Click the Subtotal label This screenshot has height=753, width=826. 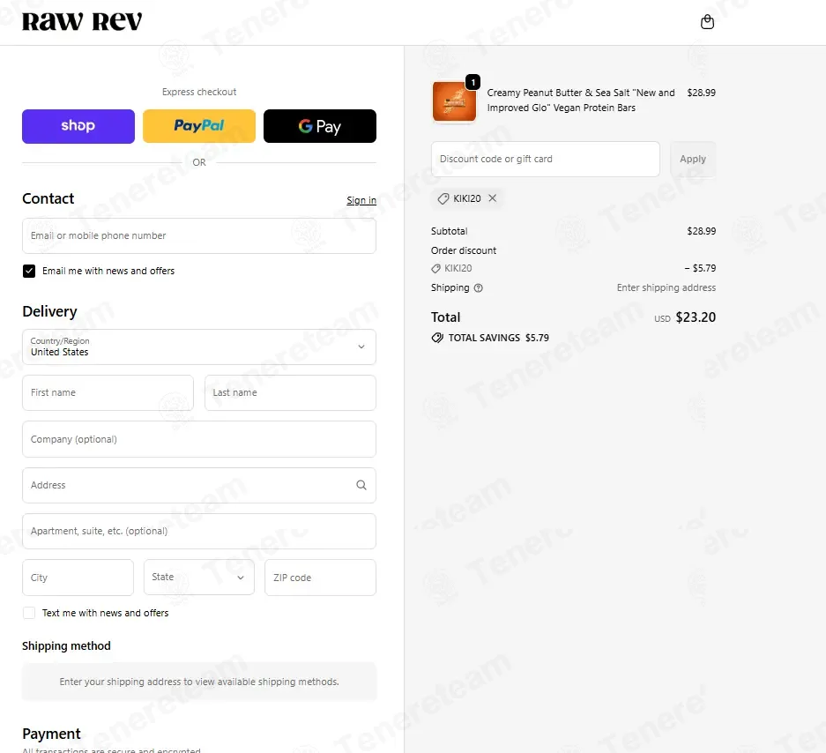(450, 231)
